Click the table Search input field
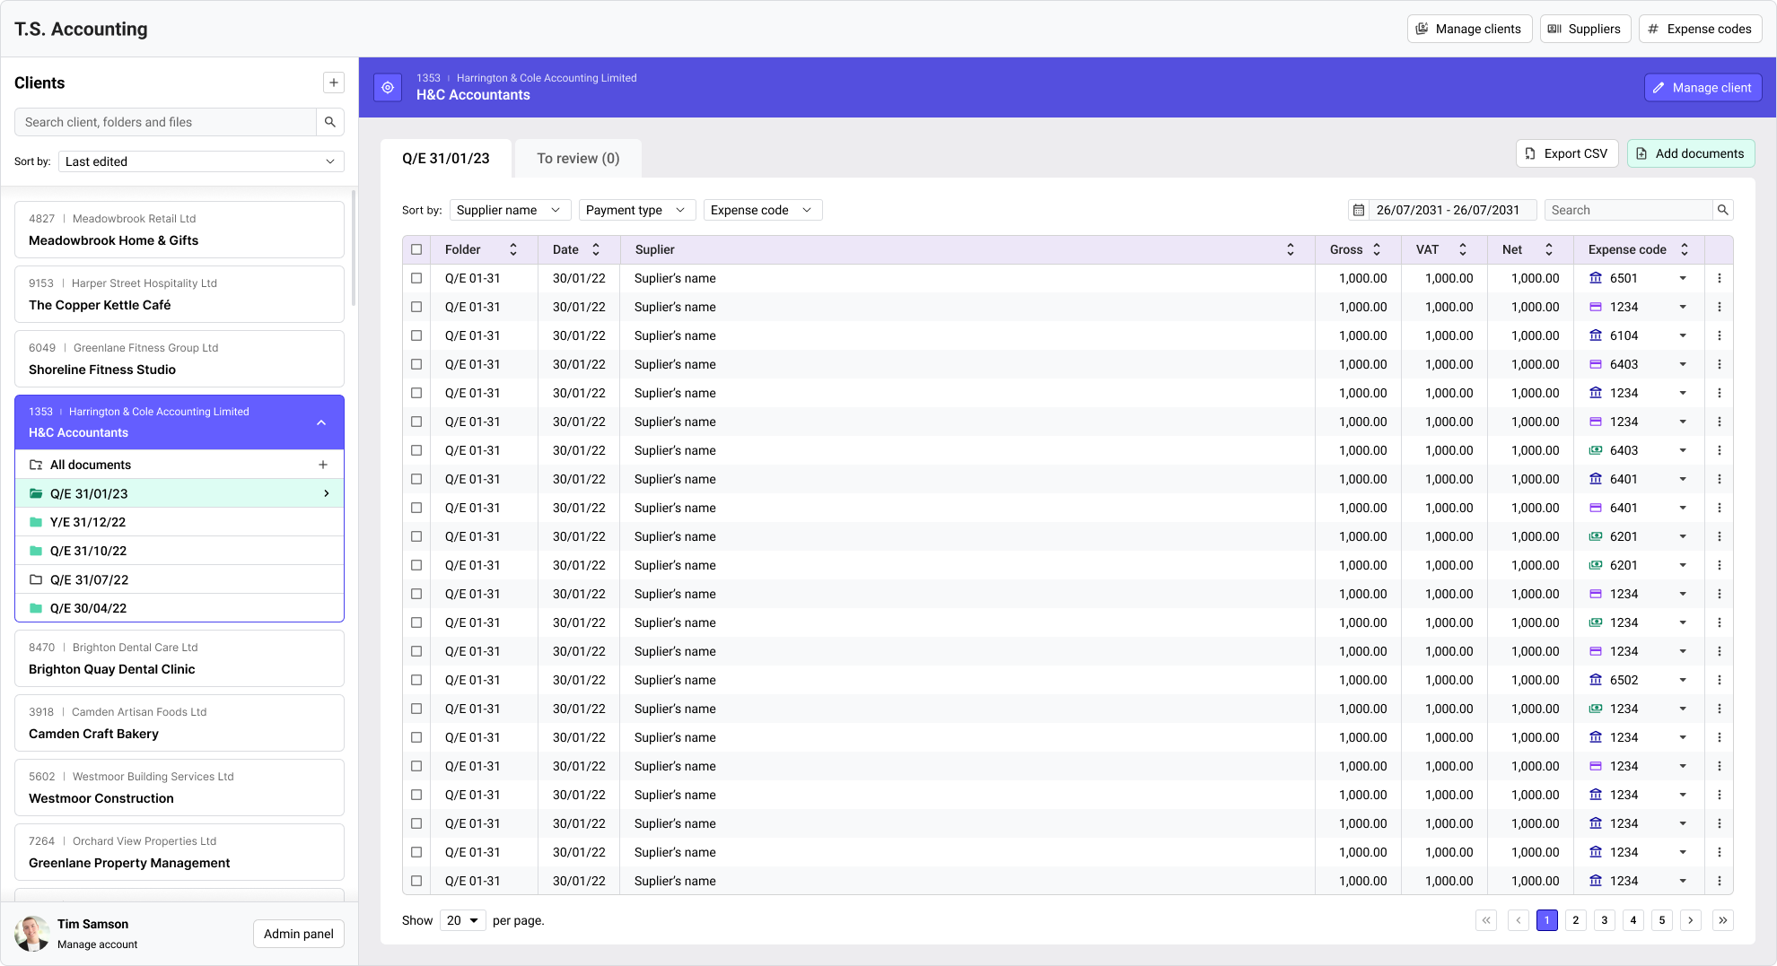 (x=1627, y=210)
